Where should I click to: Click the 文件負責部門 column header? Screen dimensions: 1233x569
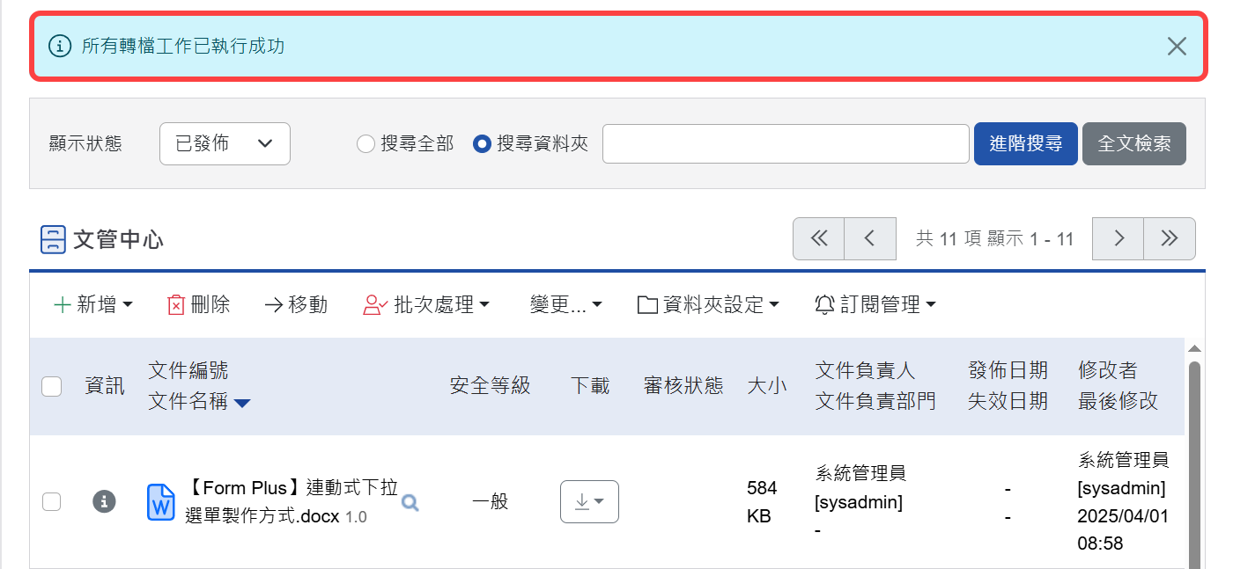click(x=875, y=402)
